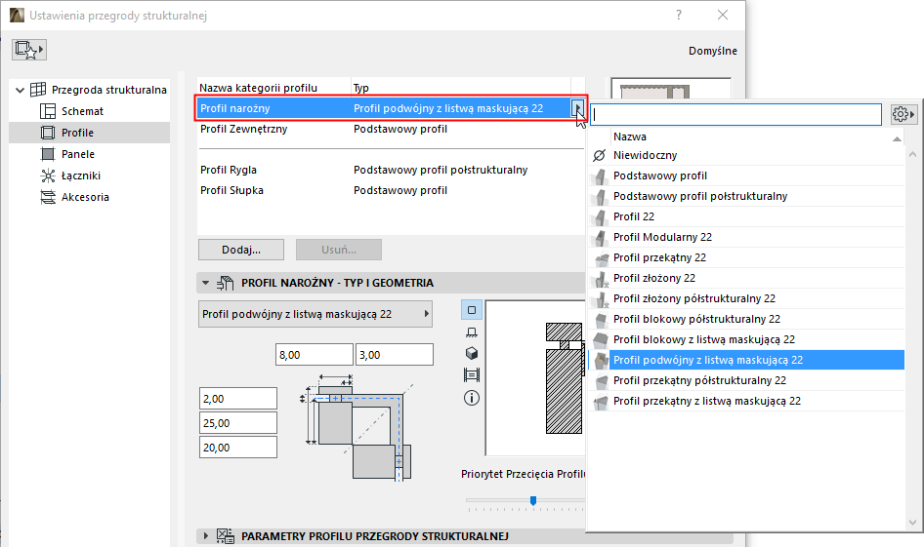924x547 pixels.
Task: Choose highlighted Profil podwójny z listwą maskującą 22
Action: coord(746,360)
